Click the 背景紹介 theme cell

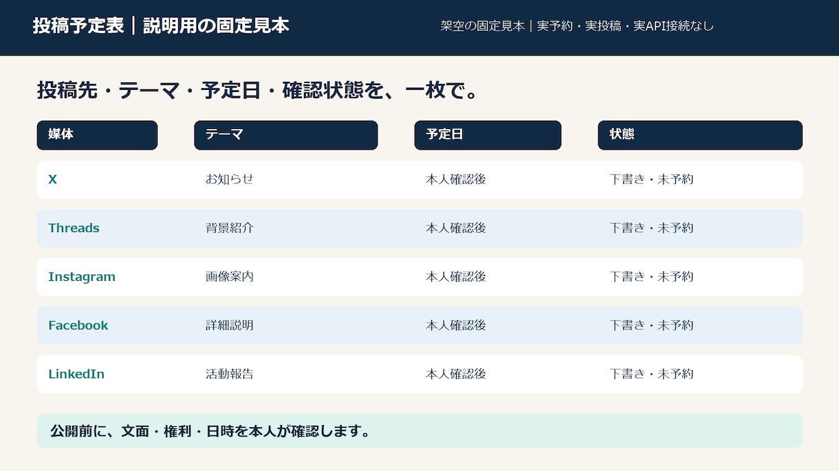pos(230,228)
